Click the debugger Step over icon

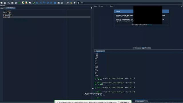tap(41, 3)
